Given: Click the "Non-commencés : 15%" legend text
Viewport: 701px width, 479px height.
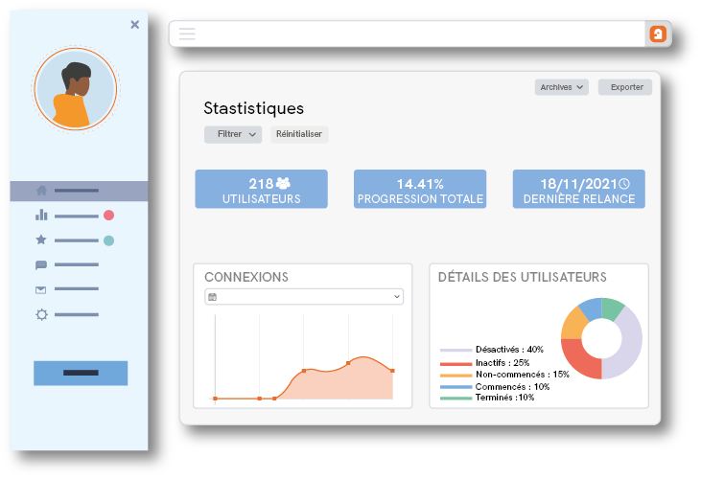Looking at the screenshot, I should point(523,375).
